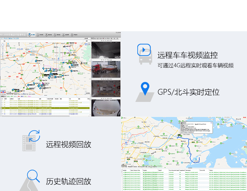Viewport: 247px width, 191px height.
Task: Tick the checkbox of first vehicle list row
Action: [1, 101]
